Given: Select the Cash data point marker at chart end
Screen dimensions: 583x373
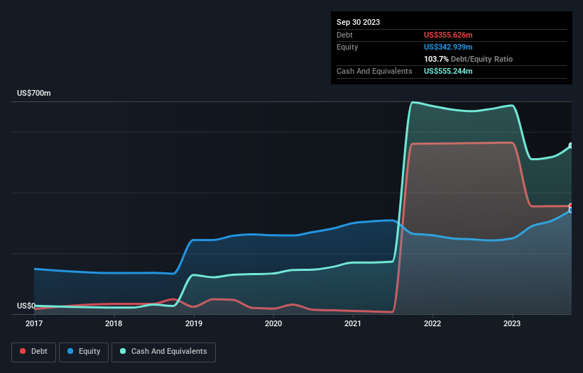Looking at the screenshot, I should (571, 145).
